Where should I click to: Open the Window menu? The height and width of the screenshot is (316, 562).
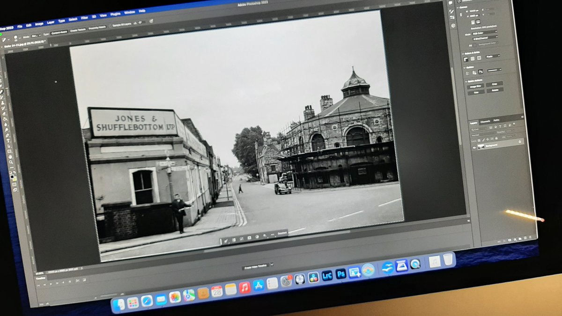(129, 12)
